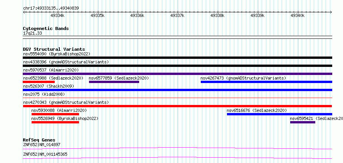Click the nsv6523988 (Sedlazeck2020) label
Screen dimensions: 343x163
[53, 78]
